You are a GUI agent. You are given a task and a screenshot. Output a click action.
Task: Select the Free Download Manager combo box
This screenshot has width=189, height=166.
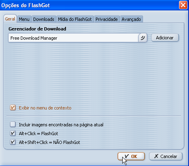(x=78, y=38)
